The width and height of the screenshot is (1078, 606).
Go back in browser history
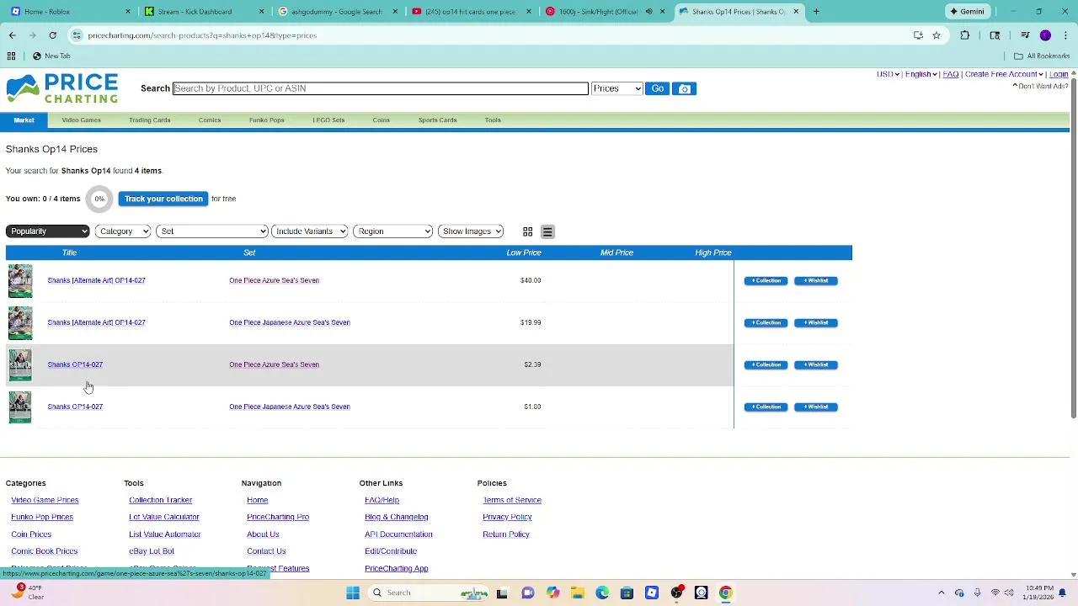tap(12, 35)
